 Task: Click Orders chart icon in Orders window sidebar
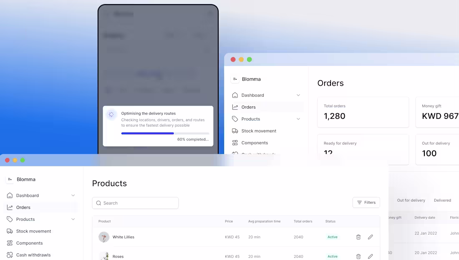pyautogui.click(x=235, y=107)
